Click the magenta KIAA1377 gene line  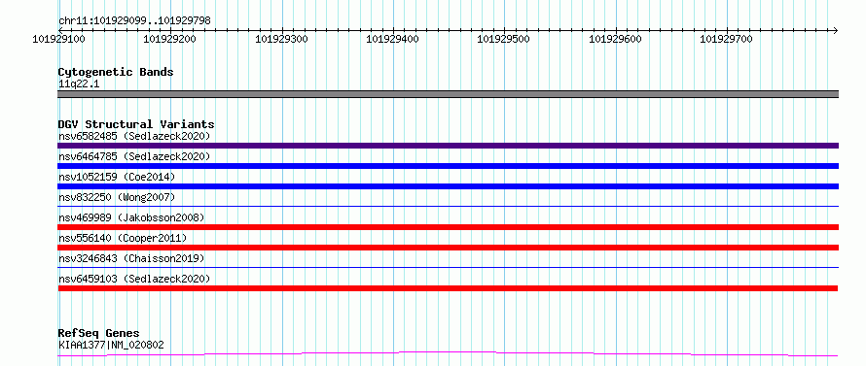(448, 353)
